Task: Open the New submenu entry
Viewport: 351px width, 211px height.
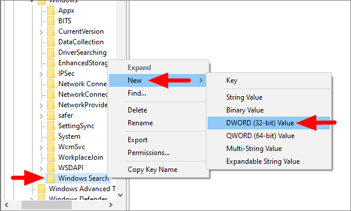Action: [x=157, y=80]
